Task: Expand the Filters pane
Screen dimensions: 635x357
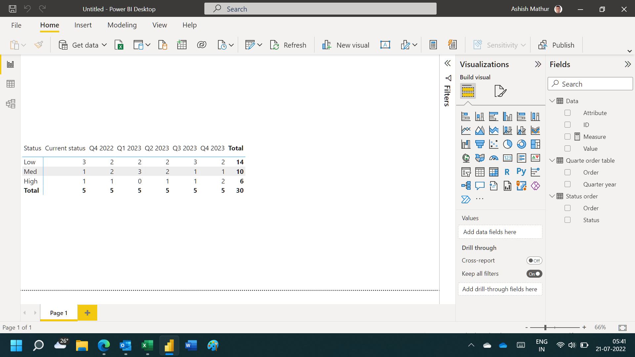Action: (x=447, y=63)
